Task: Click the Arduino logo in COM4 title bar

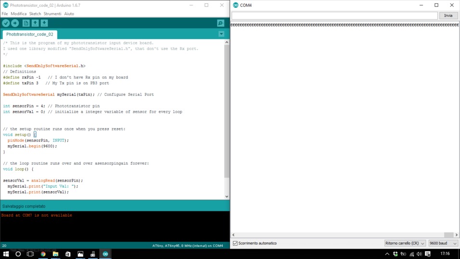Action: 236,5
